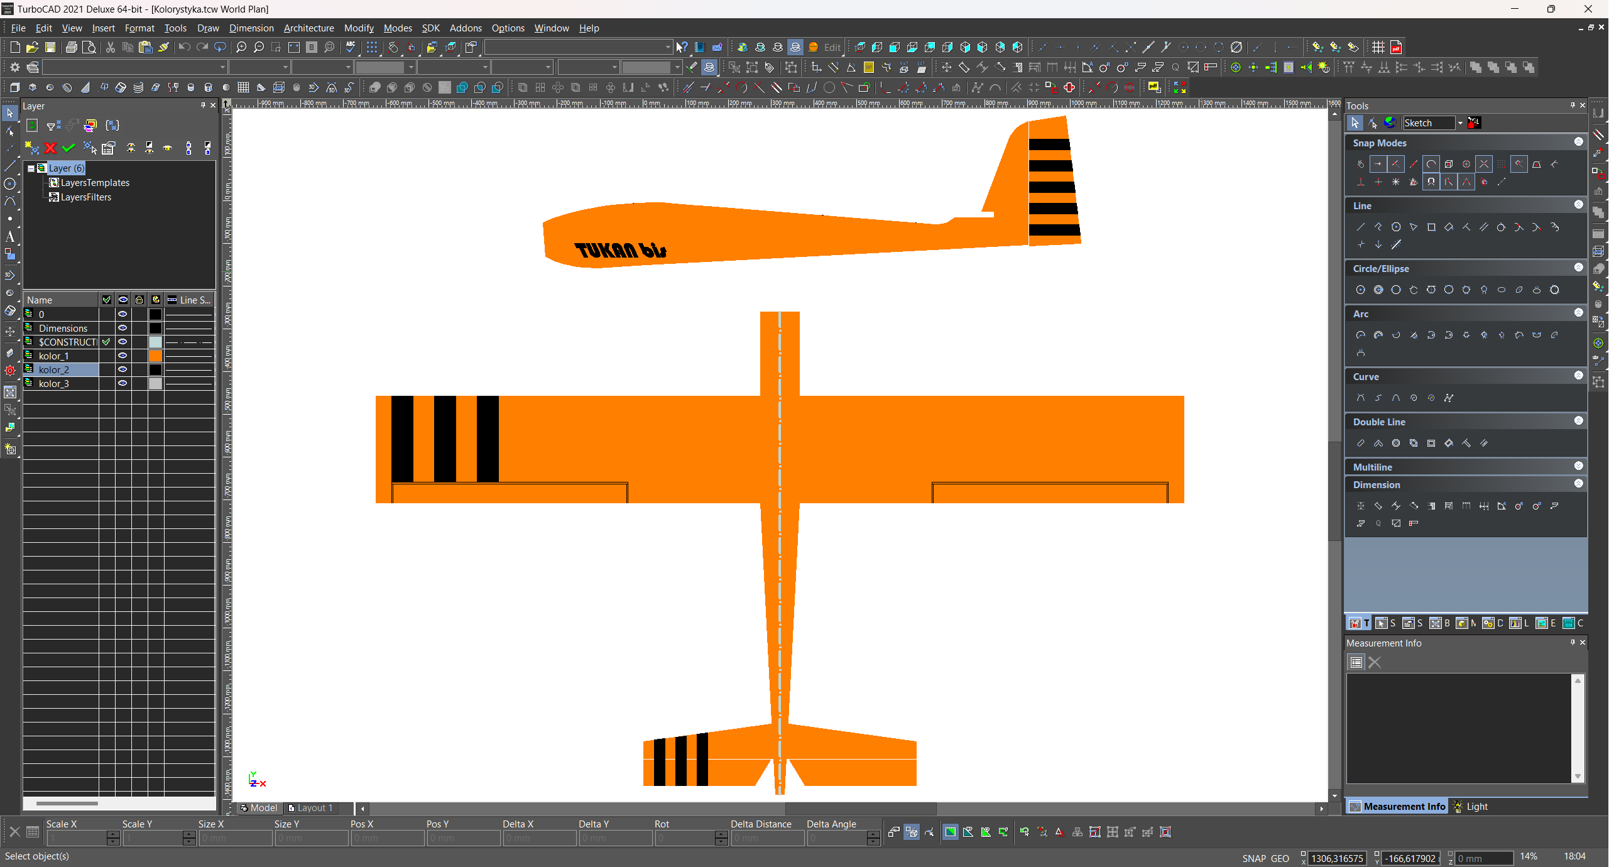
Task: Select the Text tool in left toolbar
Action: point(9,237)
